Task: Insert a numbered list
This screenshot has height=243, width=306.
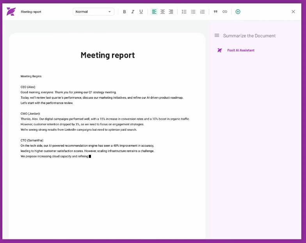Action: [202, 12]
